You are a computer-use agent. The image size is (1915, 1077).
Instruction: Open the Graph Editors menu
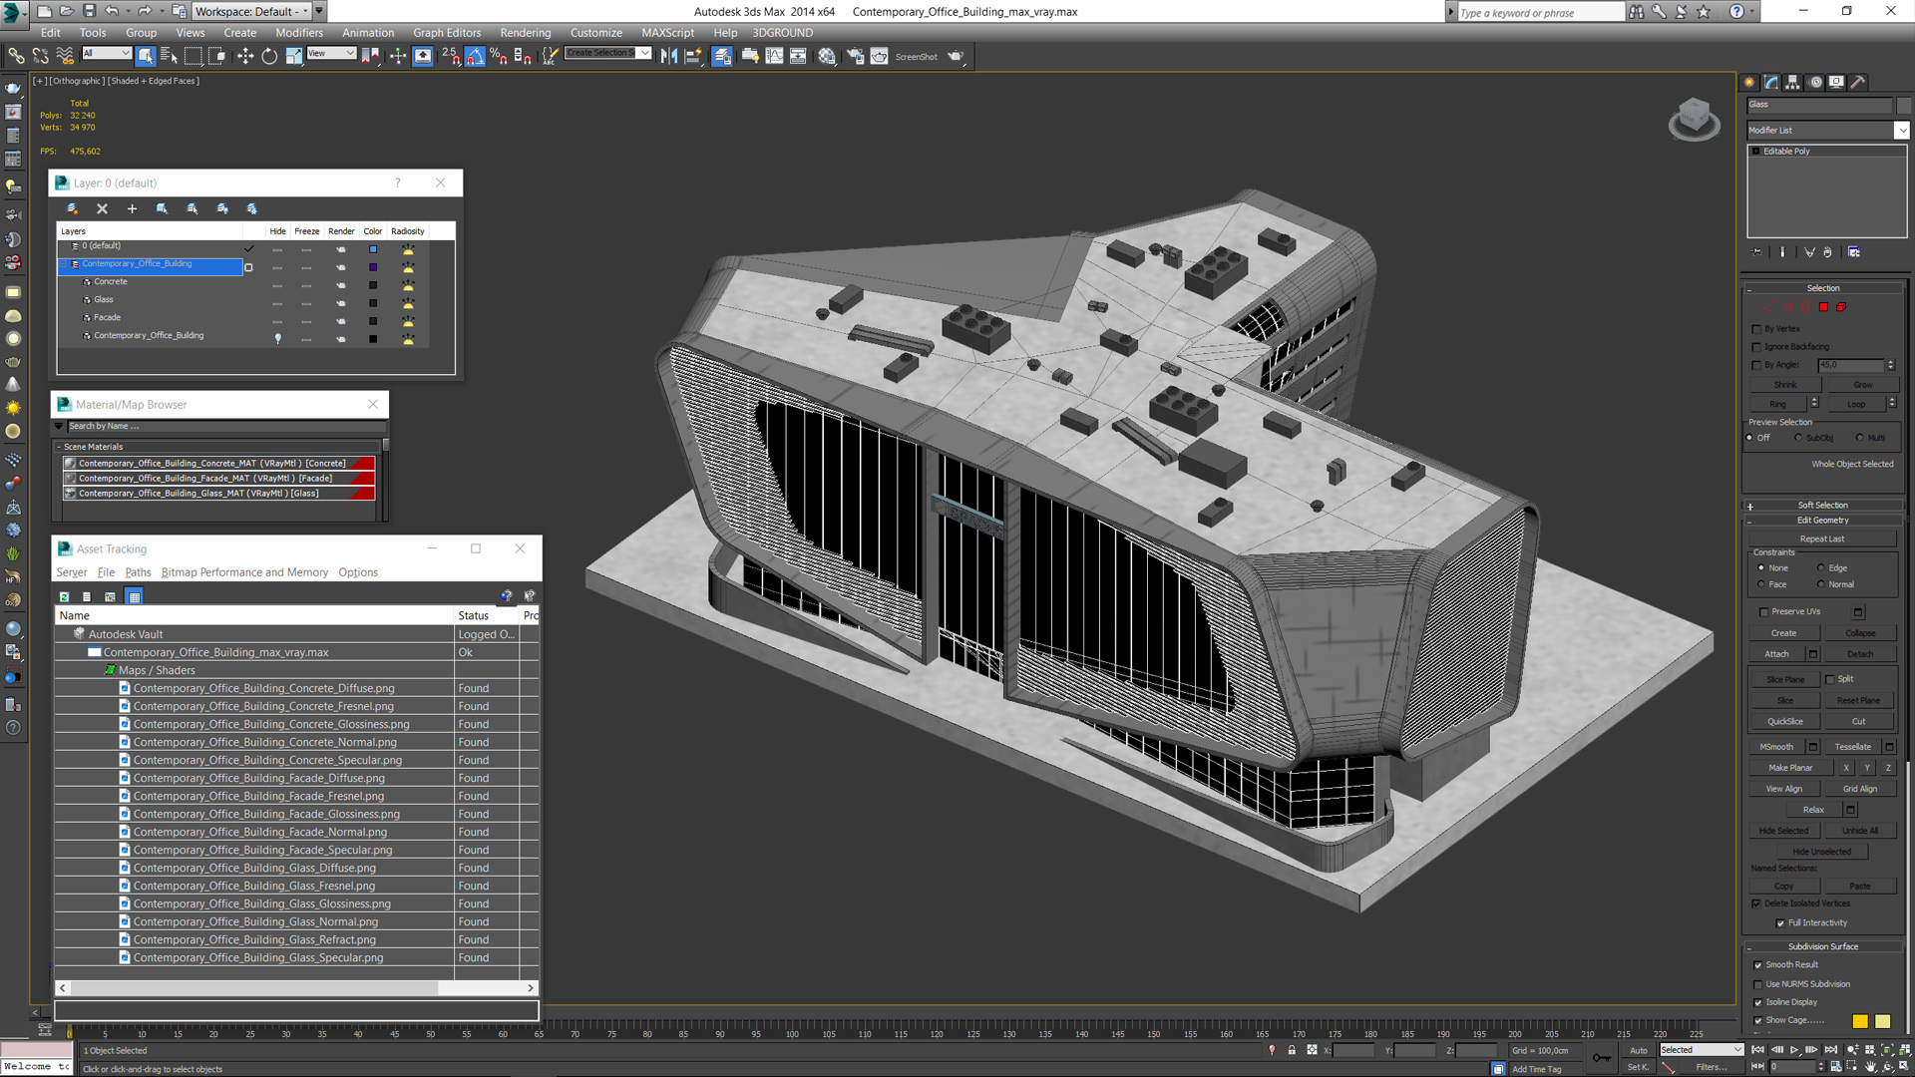tap(447, 33)
